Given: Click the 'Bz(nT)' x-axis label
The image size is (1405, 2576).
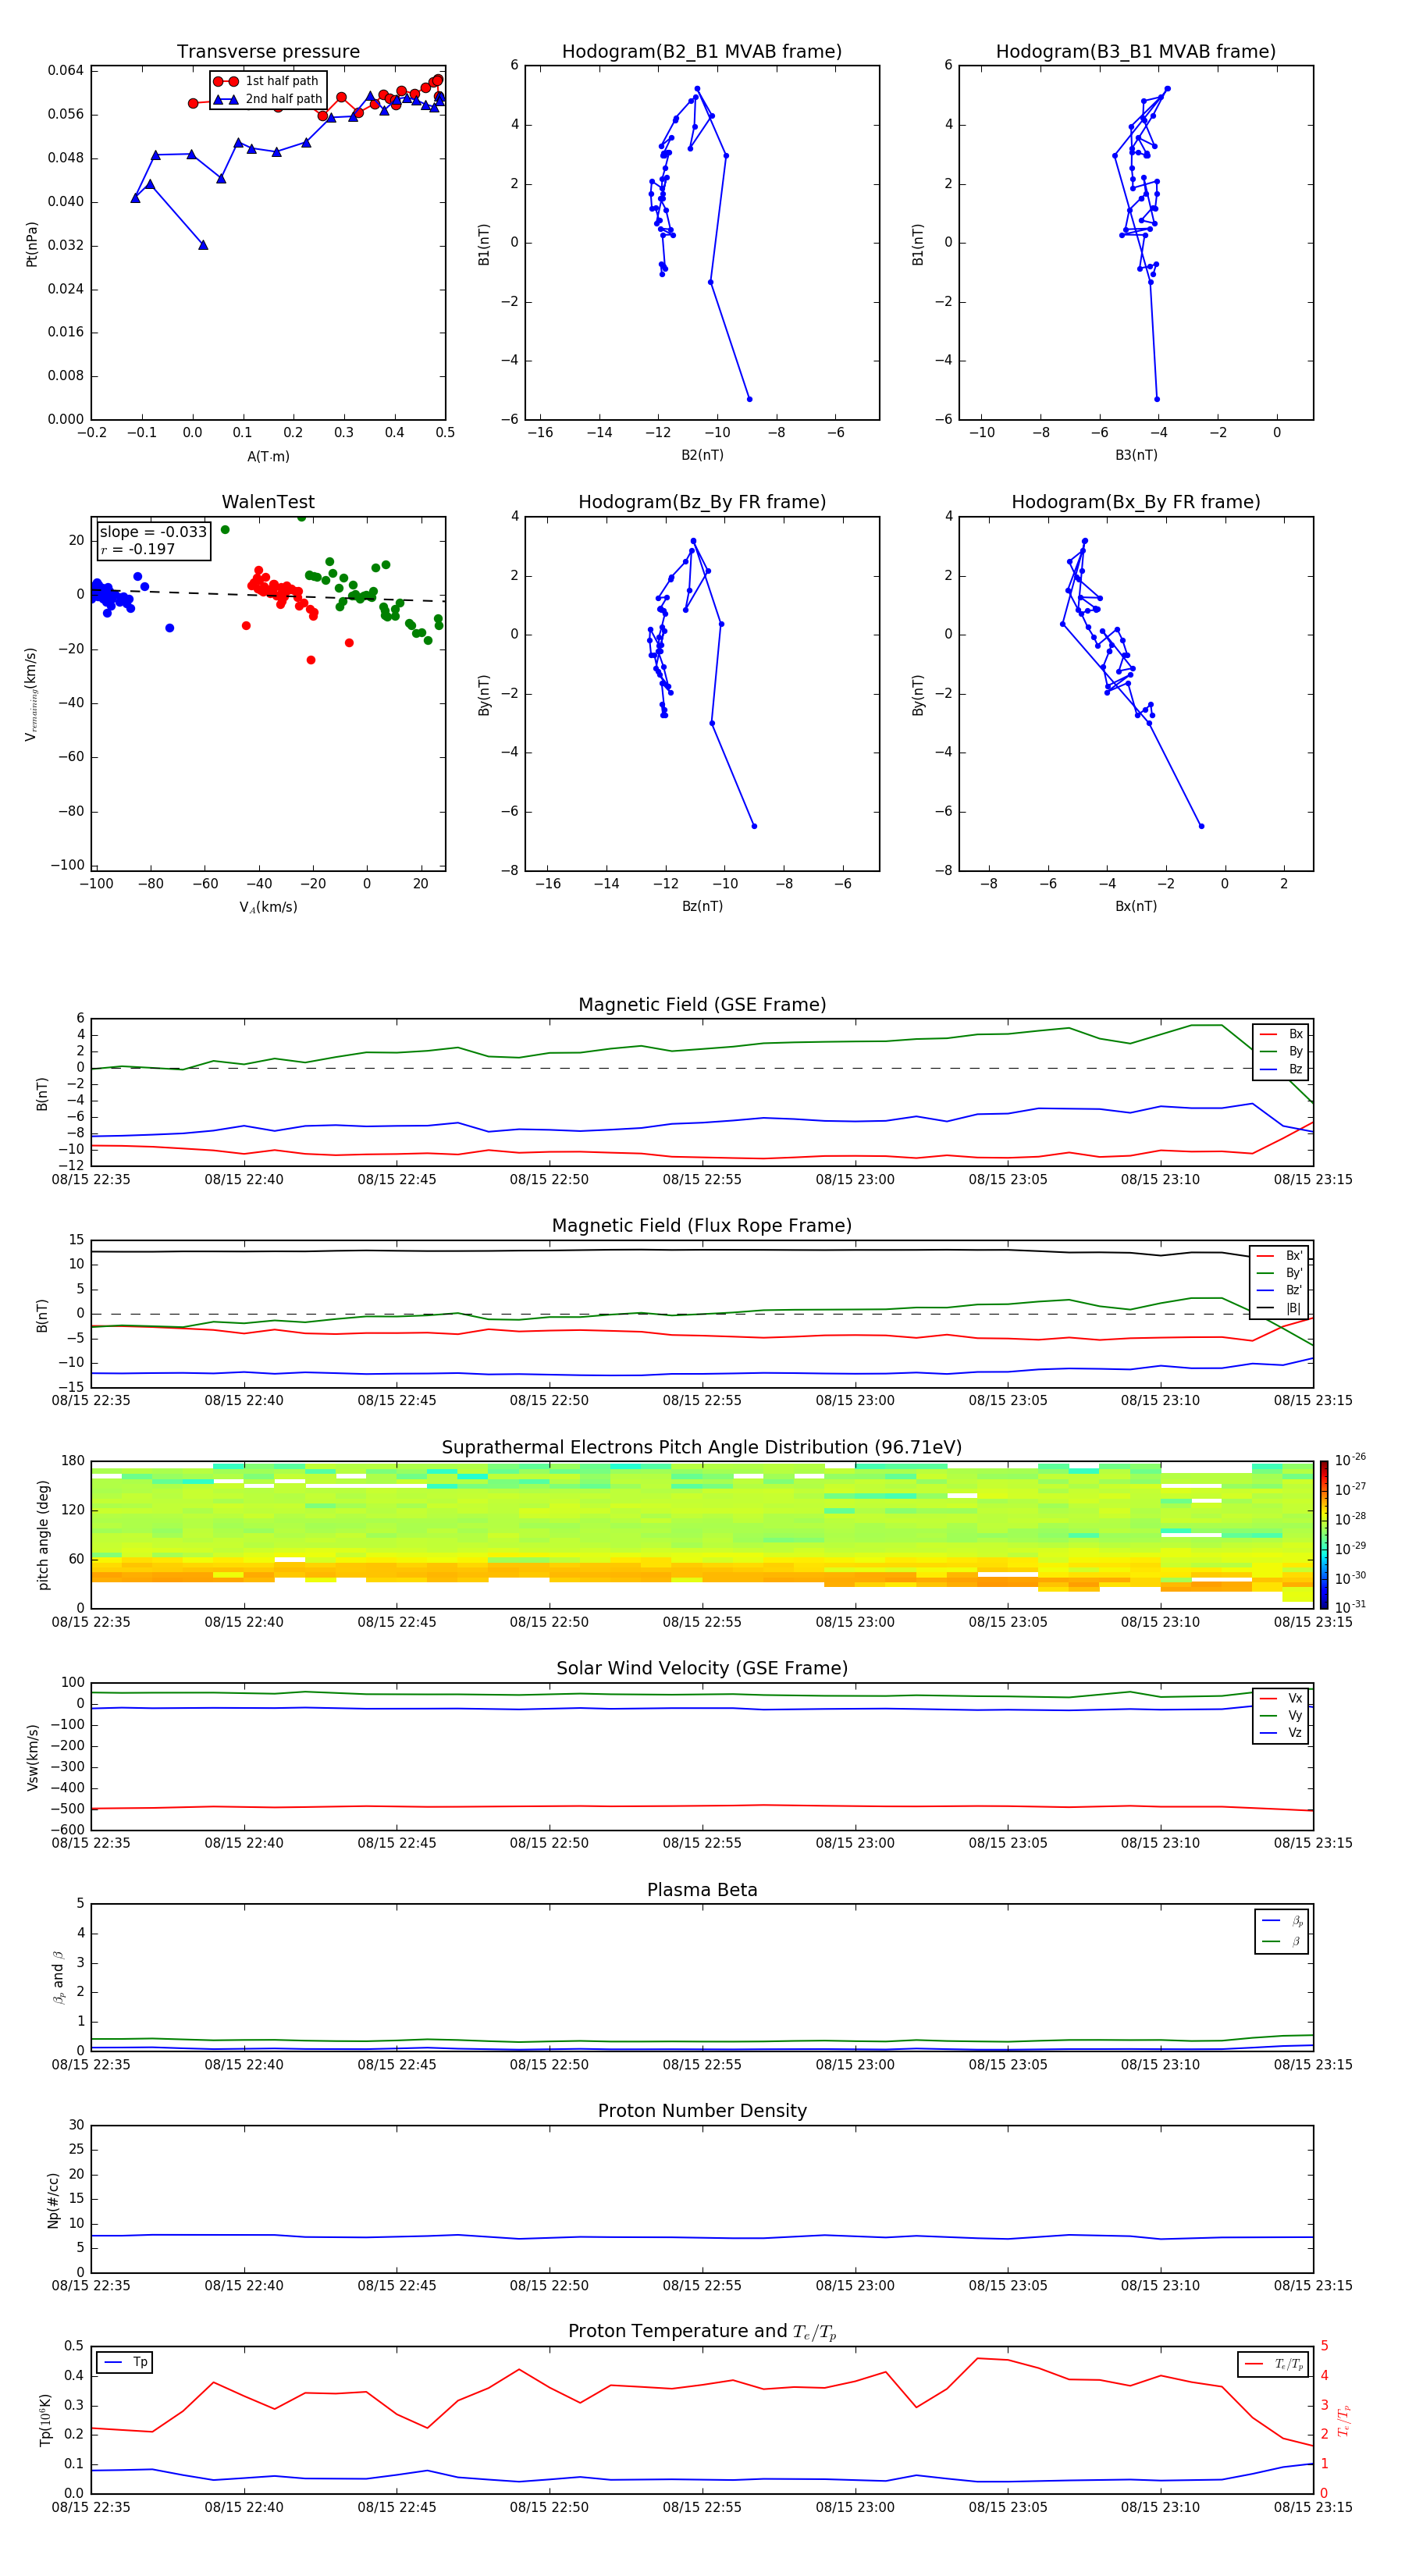Looking at the screenshot, I should coord(702,906).
